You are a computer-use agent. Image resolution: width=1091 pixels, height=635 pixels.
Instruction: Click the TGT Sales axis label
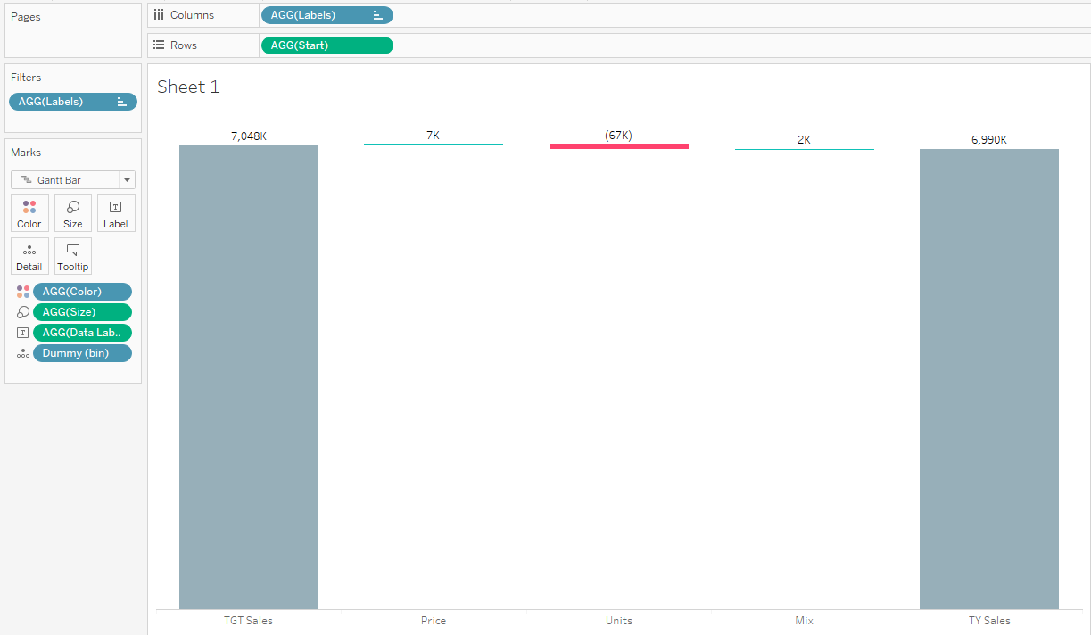pyautogui.click(x=249, y=621)
